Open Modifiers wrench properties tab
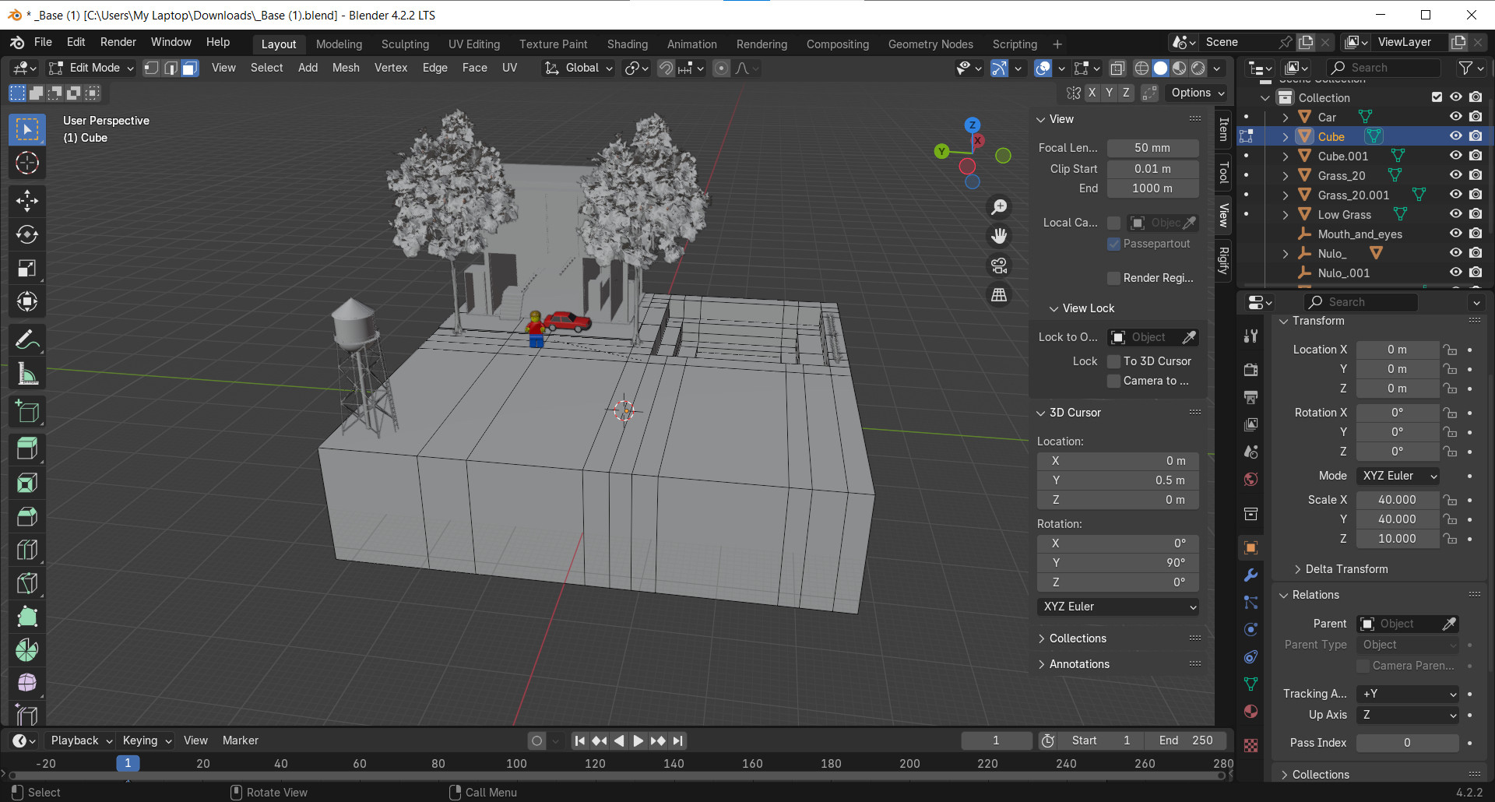 pos(1251,575)
